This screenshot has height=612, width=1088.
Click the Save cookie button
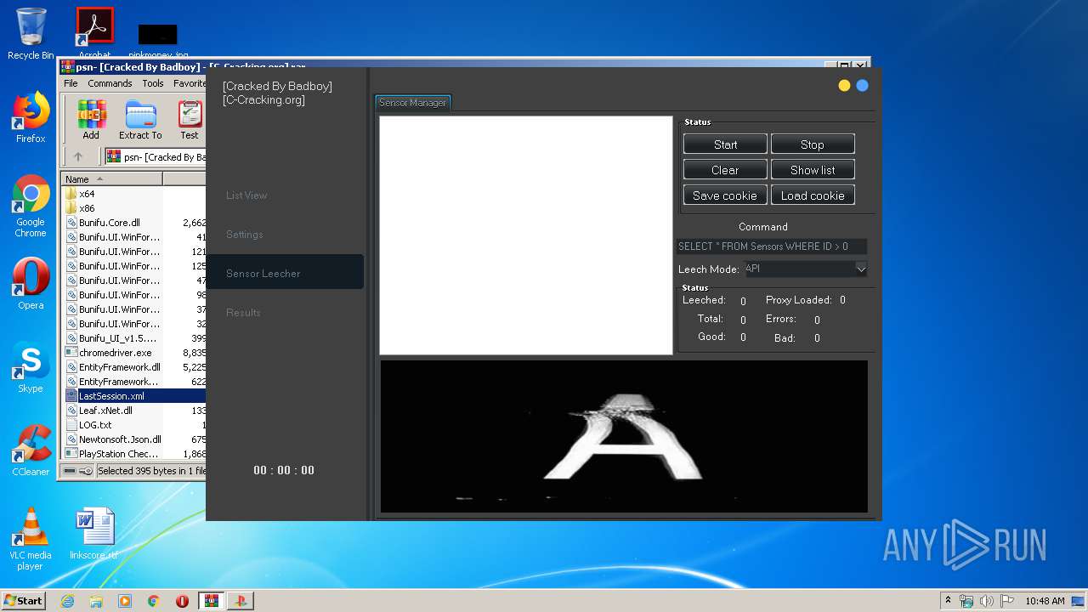[725, 195]
